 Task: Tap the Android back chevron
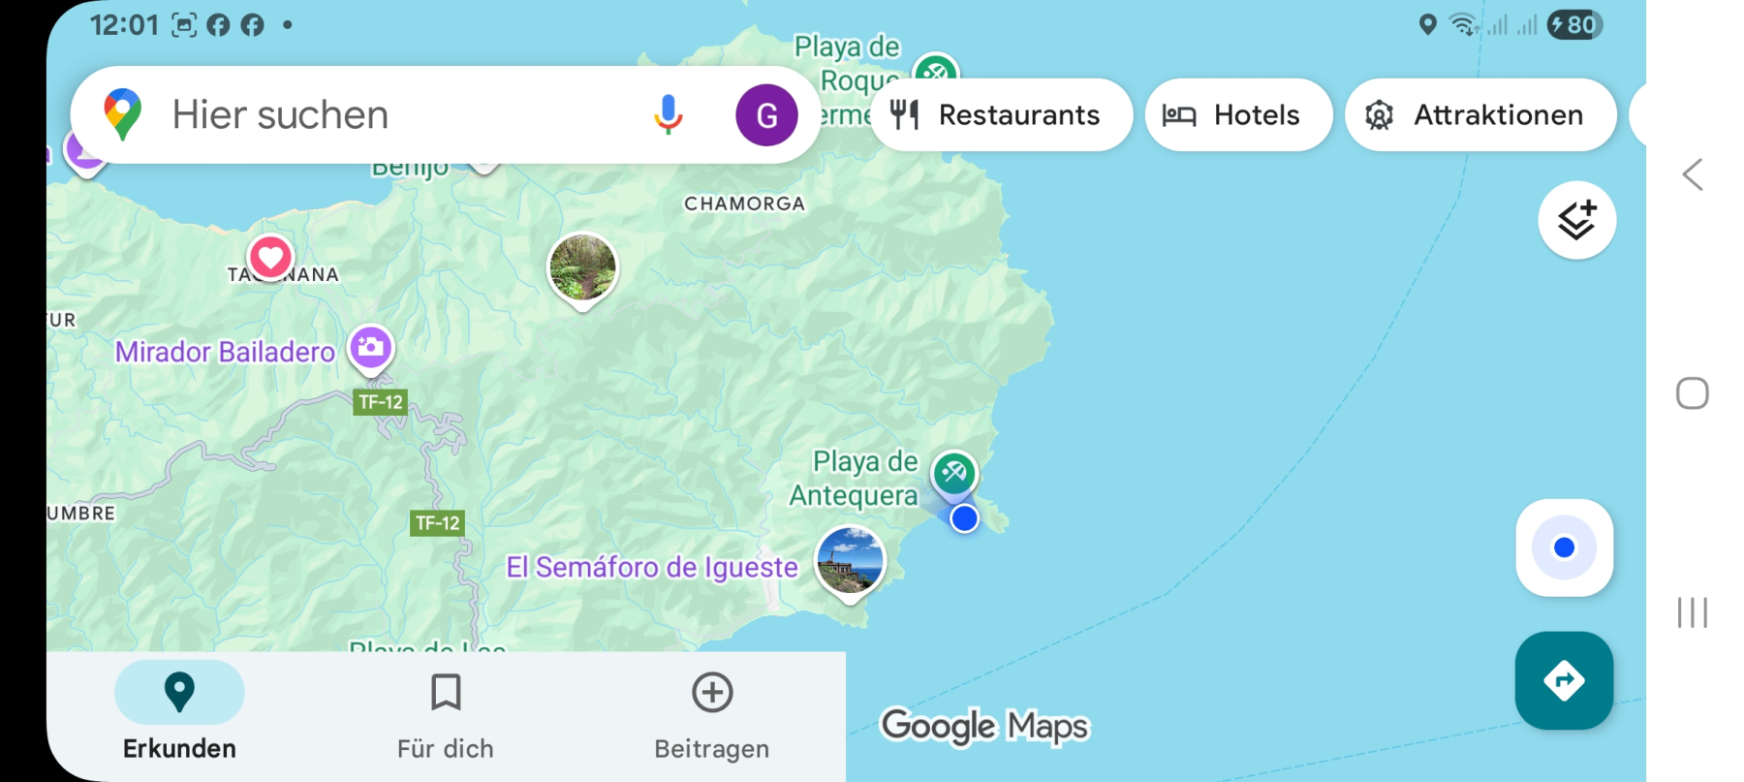(x=1693, y=174)
